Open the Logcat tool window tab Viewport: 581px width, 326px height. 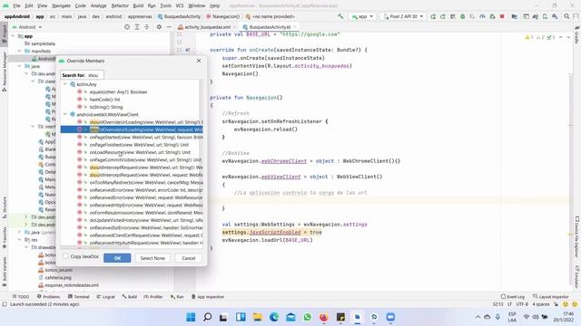click(x=106, y=296)
